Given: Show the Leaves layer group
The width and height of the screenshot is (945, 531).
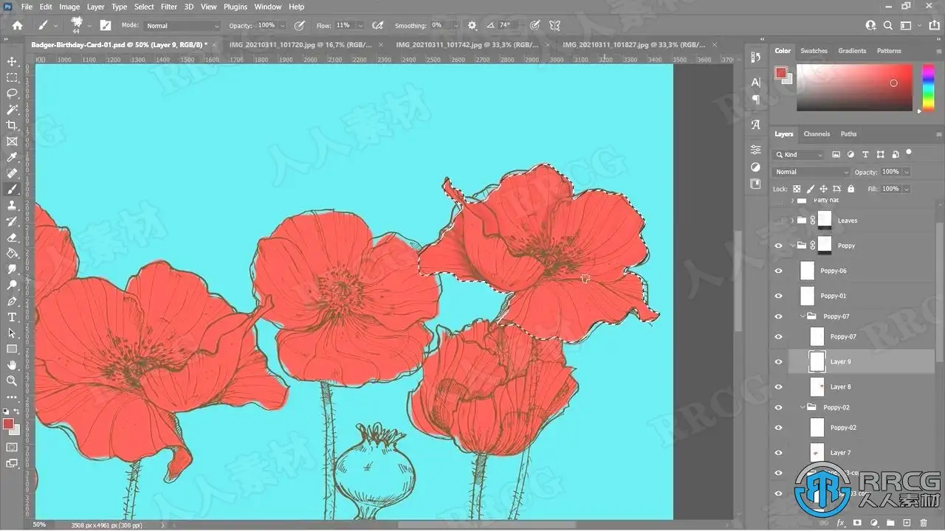Looking at the screenshot, I should (778, 221).
